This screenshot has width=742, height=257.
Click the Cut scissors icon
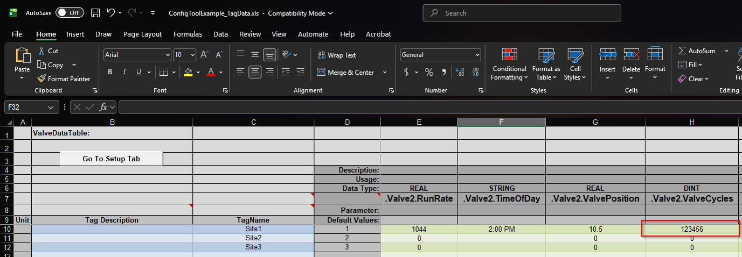(42, 51)
